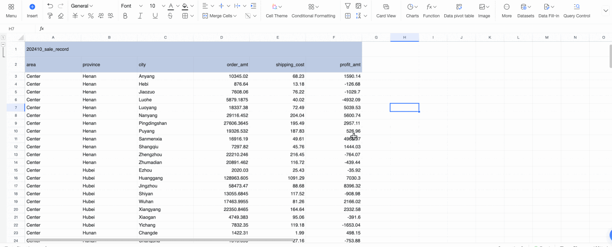Click the Query Control icon
Viewport: 612px width, 247px height.
pos(576,10)
